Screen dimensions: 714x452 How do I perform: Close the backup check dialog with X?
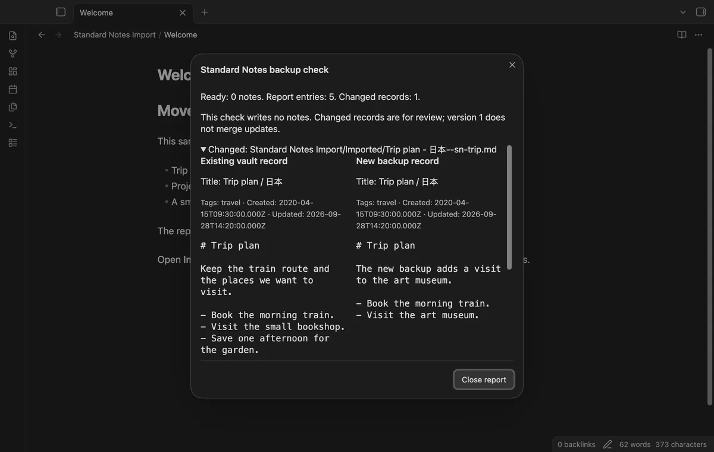pos(512,65)
